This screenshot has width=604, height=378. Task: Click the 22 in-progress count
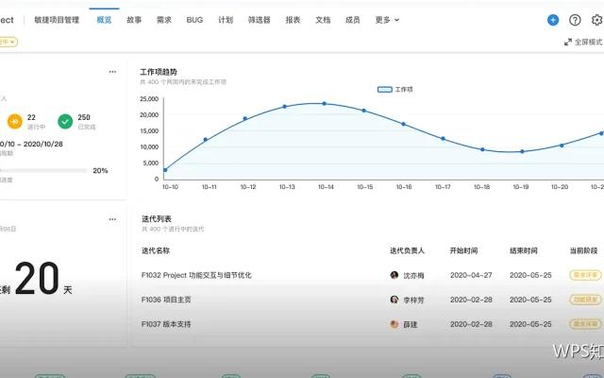(31, 117)
